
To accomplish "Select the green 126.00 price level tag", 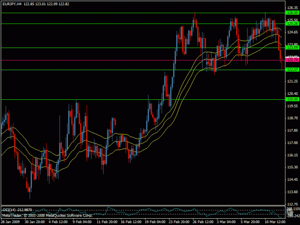I will click(292, 13).
